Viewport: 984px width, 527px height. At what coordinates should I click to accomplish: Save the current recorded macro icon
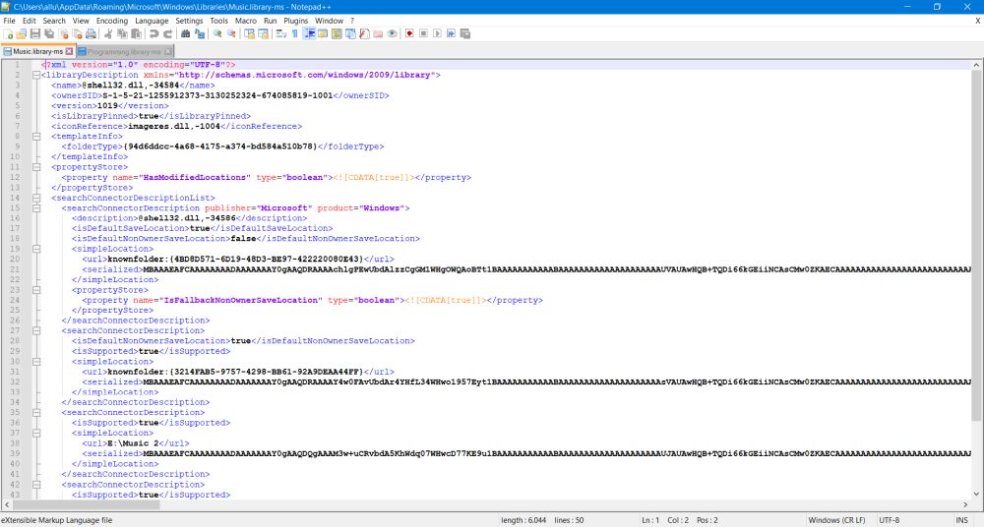465,33
